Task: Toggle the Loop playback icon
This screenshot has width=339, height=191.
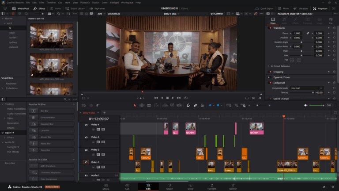Action: tap(185, 98)
